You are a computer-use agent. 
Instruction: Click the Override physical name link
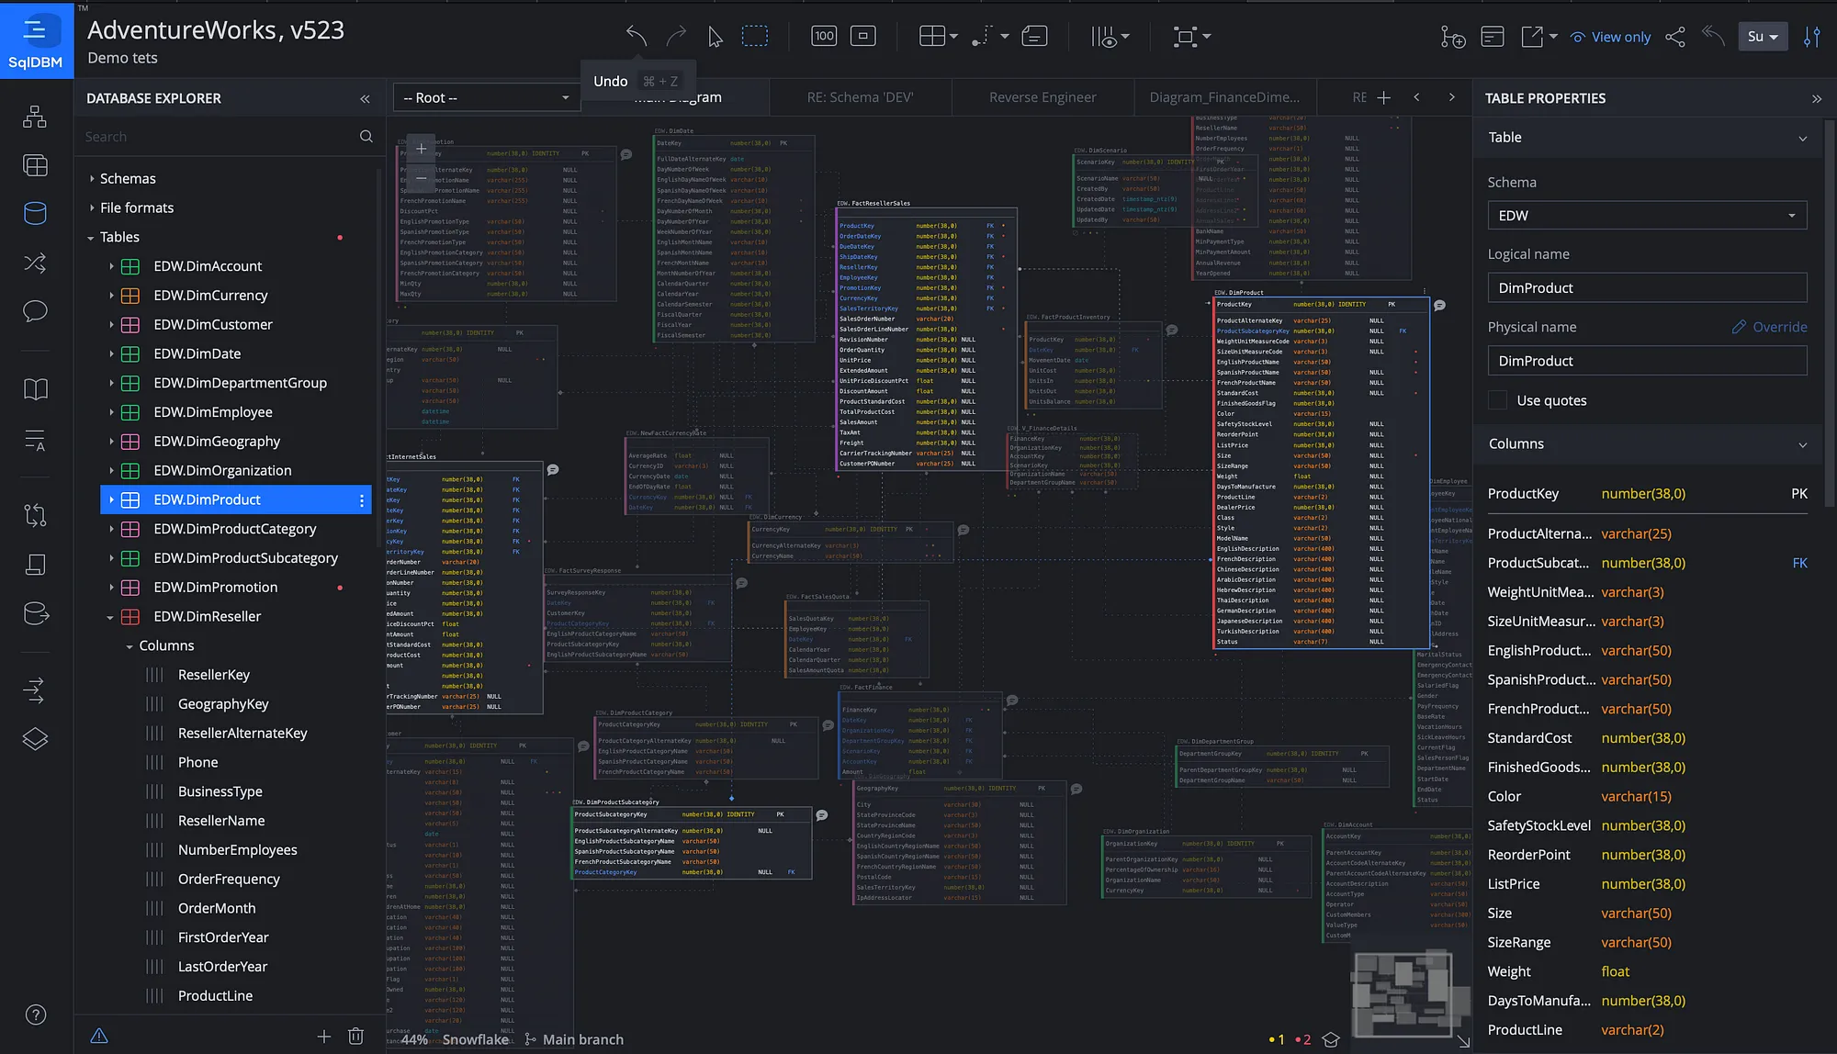pos(1769,327)
